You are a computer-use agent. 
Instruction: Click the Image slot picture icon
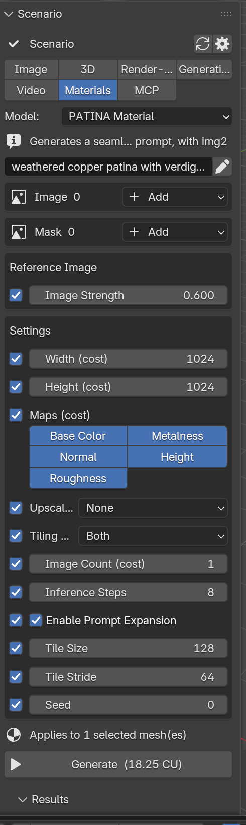tap(19, 197)
